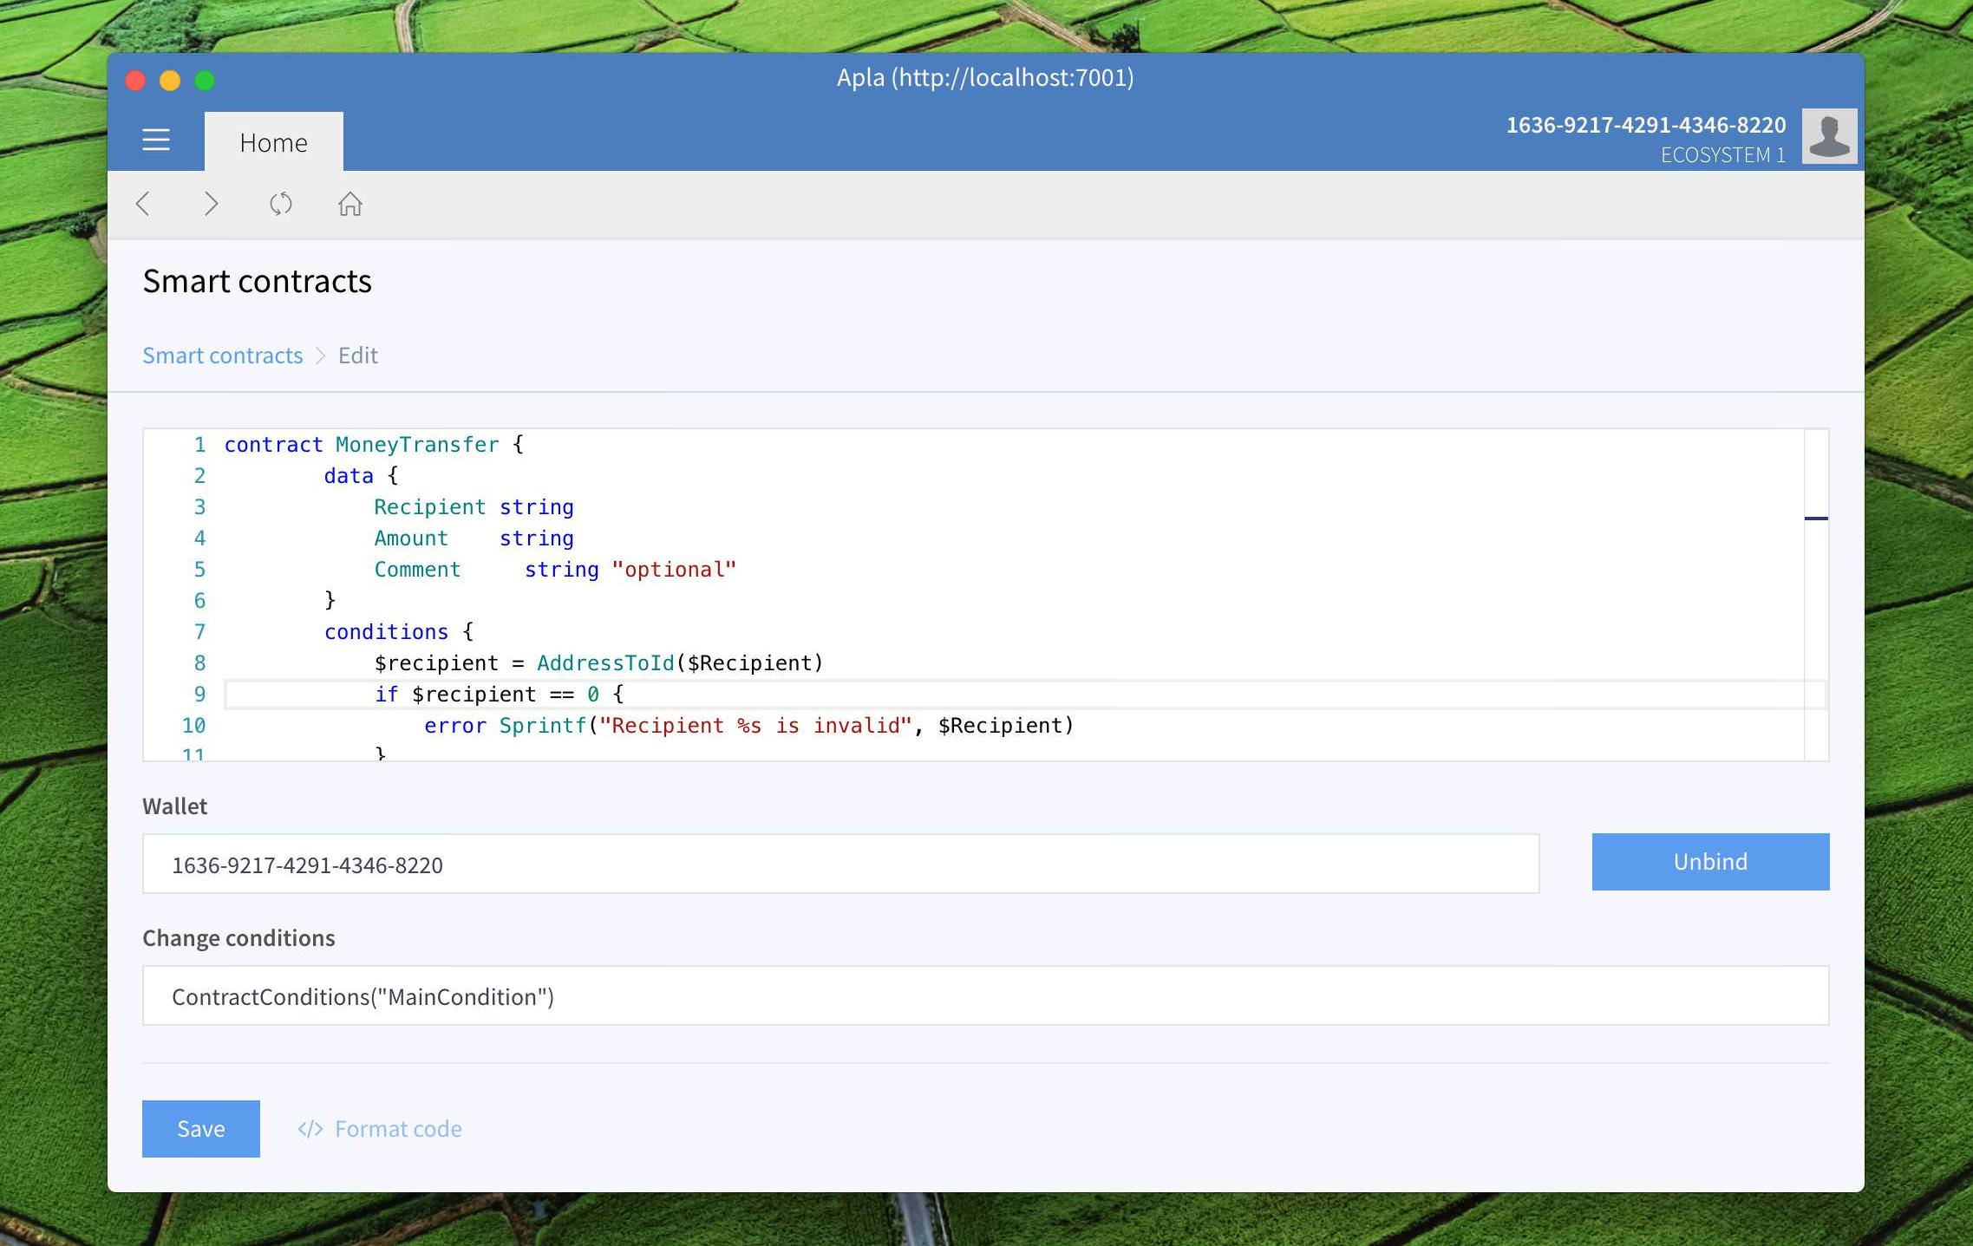Click the Edit breadcrumb item
Viewport: 1973px width, 1246px height.
tap(357, 356)
